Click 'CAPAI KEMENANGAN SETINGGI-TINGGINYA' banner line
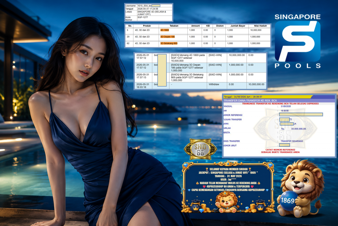This screenshot has width=338, height=226. pos(228,190)
